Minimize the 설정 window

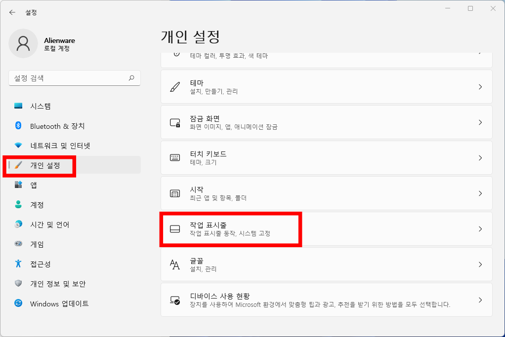point(448,8)
